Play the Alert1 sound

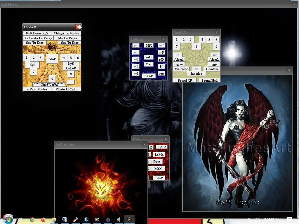pyautogui.click(x=179, y=60)
